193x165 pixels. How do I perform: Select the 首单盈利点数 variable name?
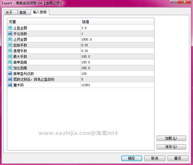pyautogui.click(x=24, y=74)
